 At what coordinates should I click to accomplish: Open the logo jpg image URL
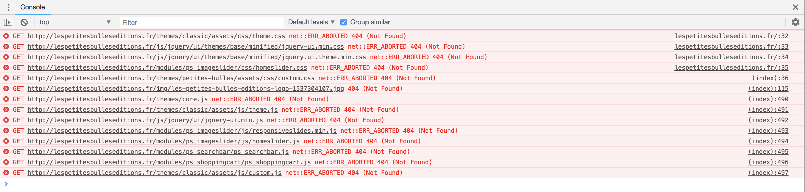pos(186,89)
